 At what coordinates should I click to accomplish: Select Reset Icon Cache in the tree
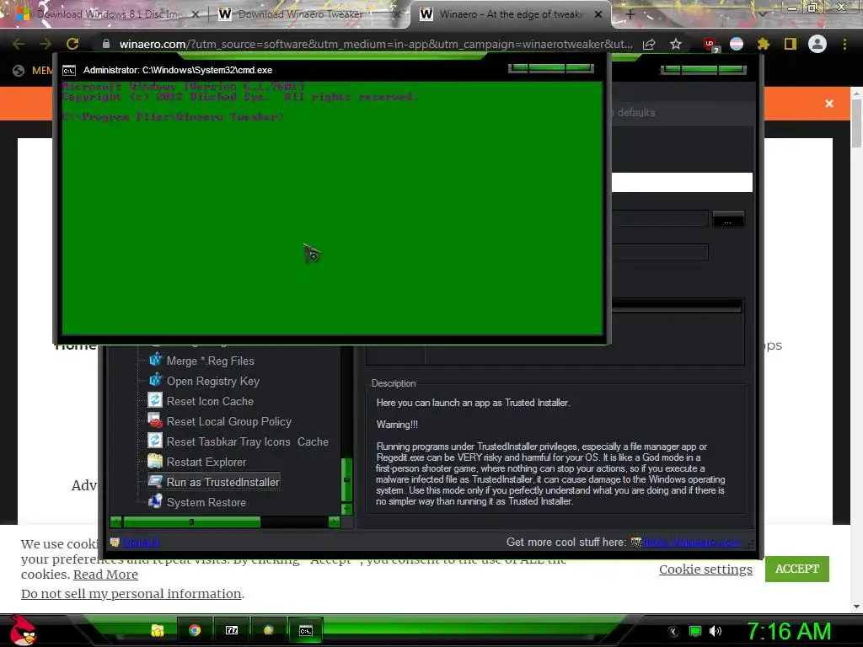click(210, 401)
